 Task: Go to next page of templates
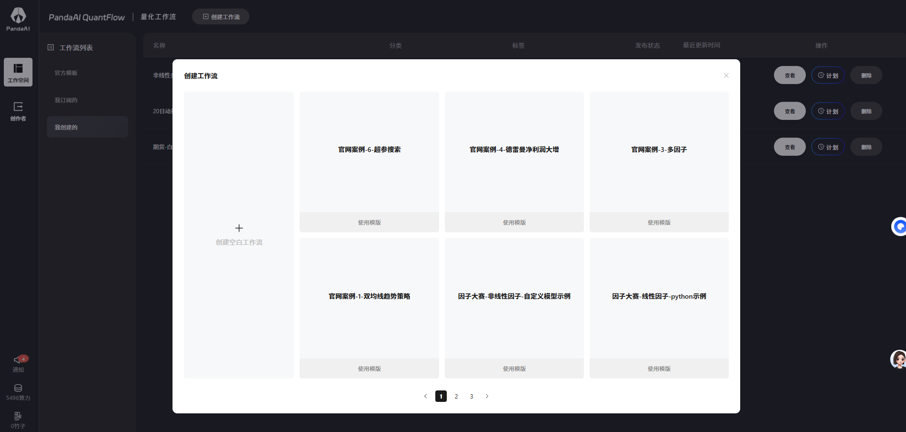[x=487, y=396]
